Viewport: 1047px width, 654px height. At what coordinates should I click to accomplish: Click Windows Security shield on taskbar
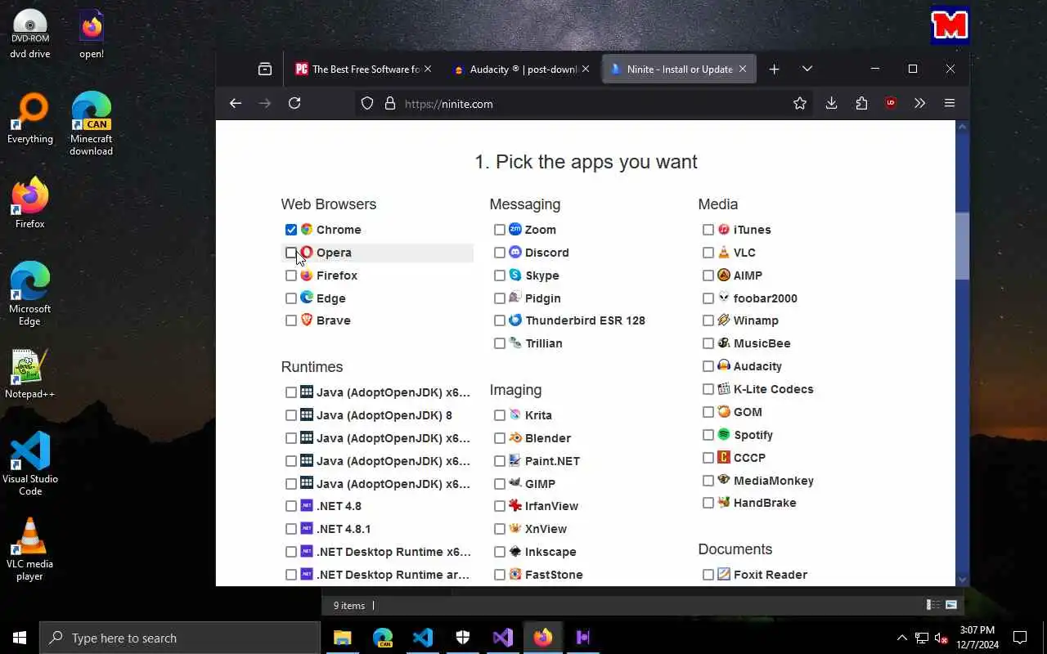coord(463,638)
